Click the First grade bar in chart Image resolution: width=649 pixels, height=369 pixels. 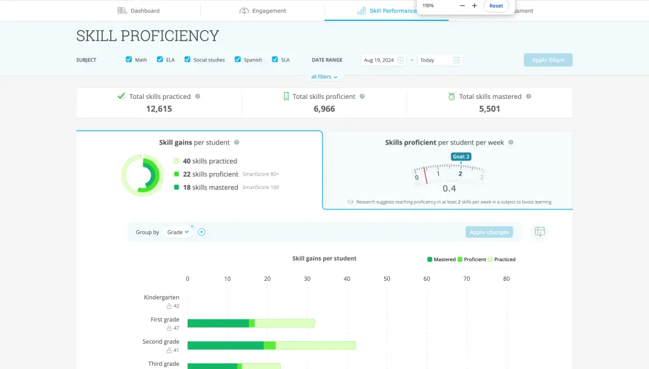(x=251, y=323)
